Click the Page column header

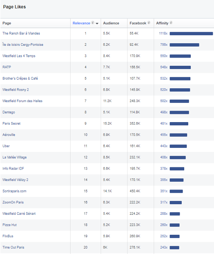point(7,23)
